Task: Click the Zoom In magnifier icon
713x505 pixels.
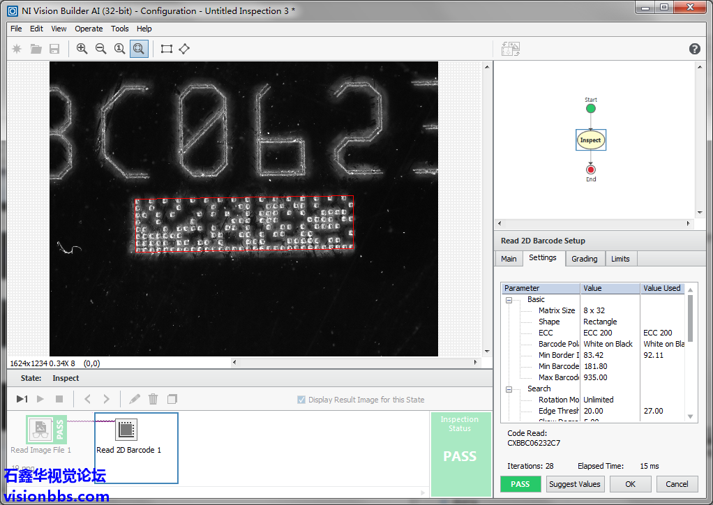Action: pos(82,49)
